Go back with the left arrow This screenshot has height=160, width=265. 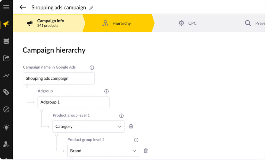tap(23, 7)
